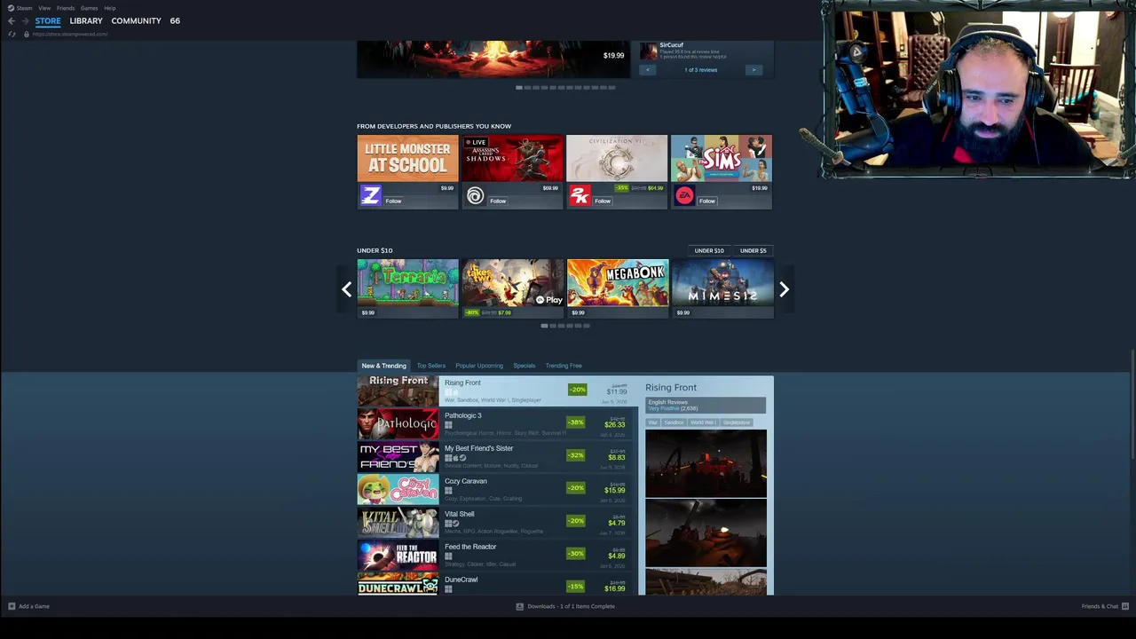Select the Popular Upcoming tab
This screenshot has height=639, width=1136.
479,366
